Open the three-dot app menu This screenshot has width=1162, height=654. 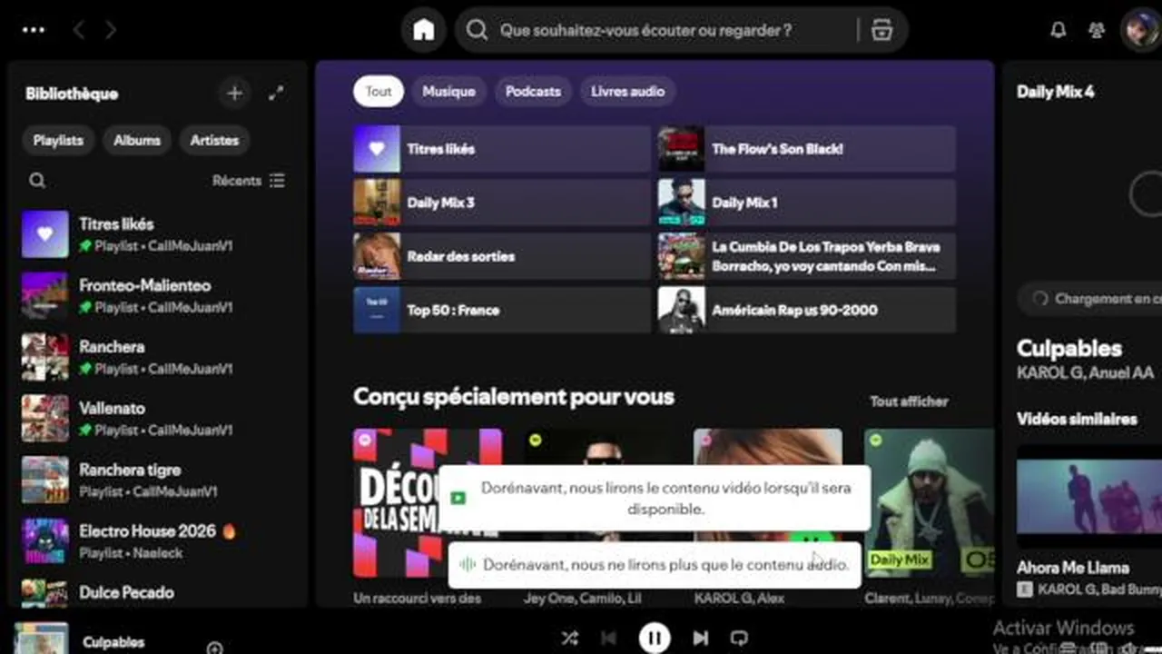click(x=34, y=30)
